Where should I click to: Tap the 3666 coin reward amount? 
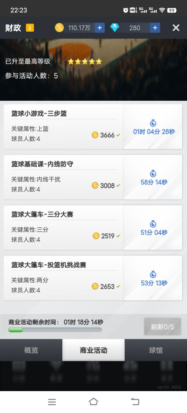coord(107,135)
